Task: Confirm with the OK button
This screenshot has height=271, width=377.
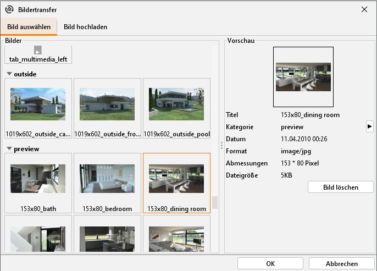Action: click(x=270, y=263)
